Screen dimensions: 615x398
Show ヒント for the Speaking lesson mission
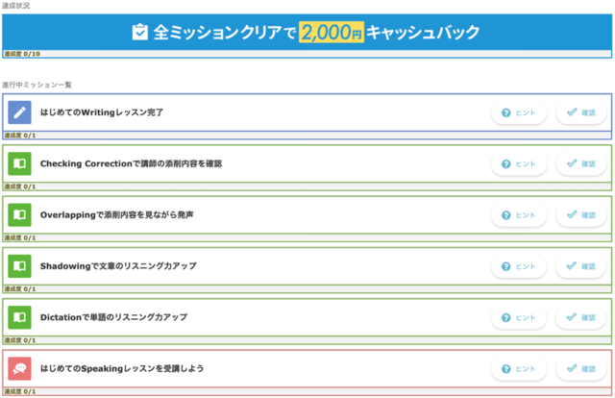519,368
